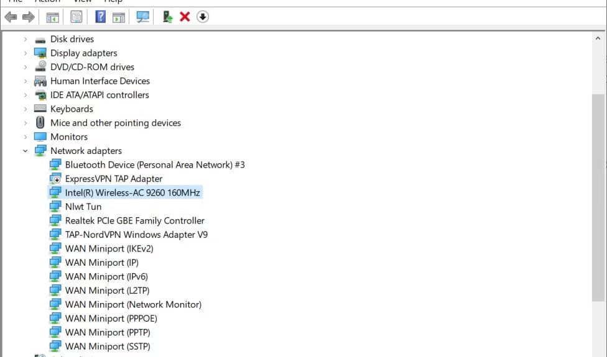The height and width of the screenshot is (357, 607).
Task: Select TAP-NordVPN Windows Adapter V9
Action: pyautogui.click(x=136, y=235)
